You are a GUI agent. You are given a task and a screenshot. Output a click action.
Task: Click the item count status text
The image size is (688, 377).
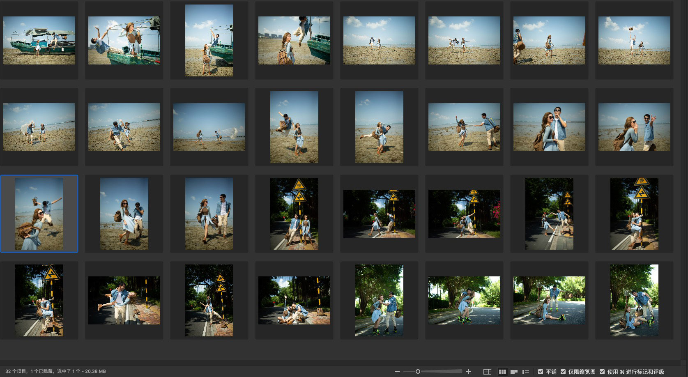click(55, 371)
